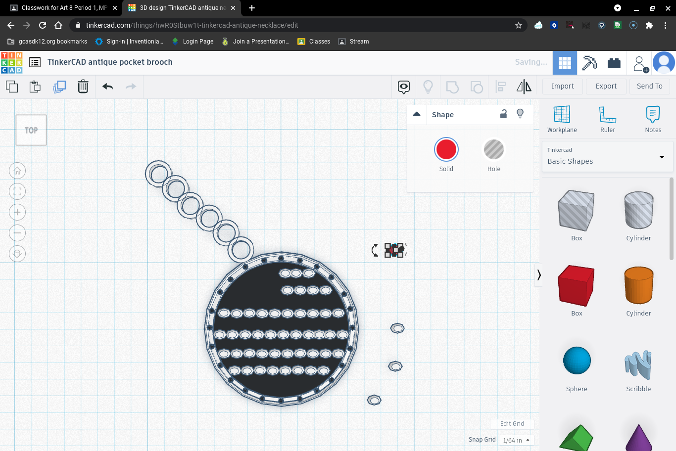Viewport: 676px width, 451px height.
Task: Delete shape with the trash icon
Action: [83, 86]
